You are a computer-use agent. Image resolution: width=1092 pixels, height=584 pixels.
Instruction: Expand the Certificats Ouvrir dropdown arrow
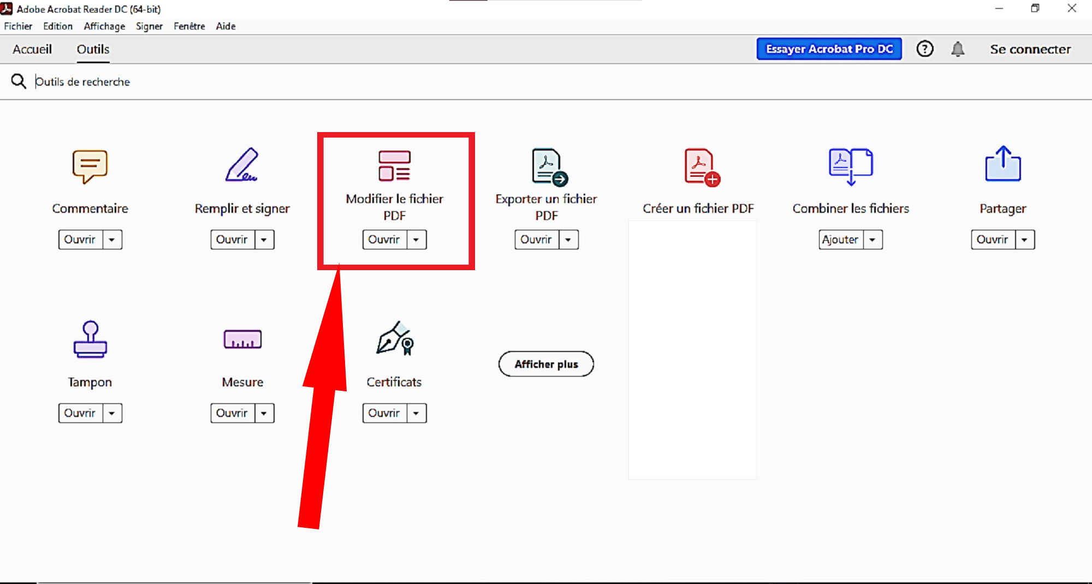coord(416,413)
